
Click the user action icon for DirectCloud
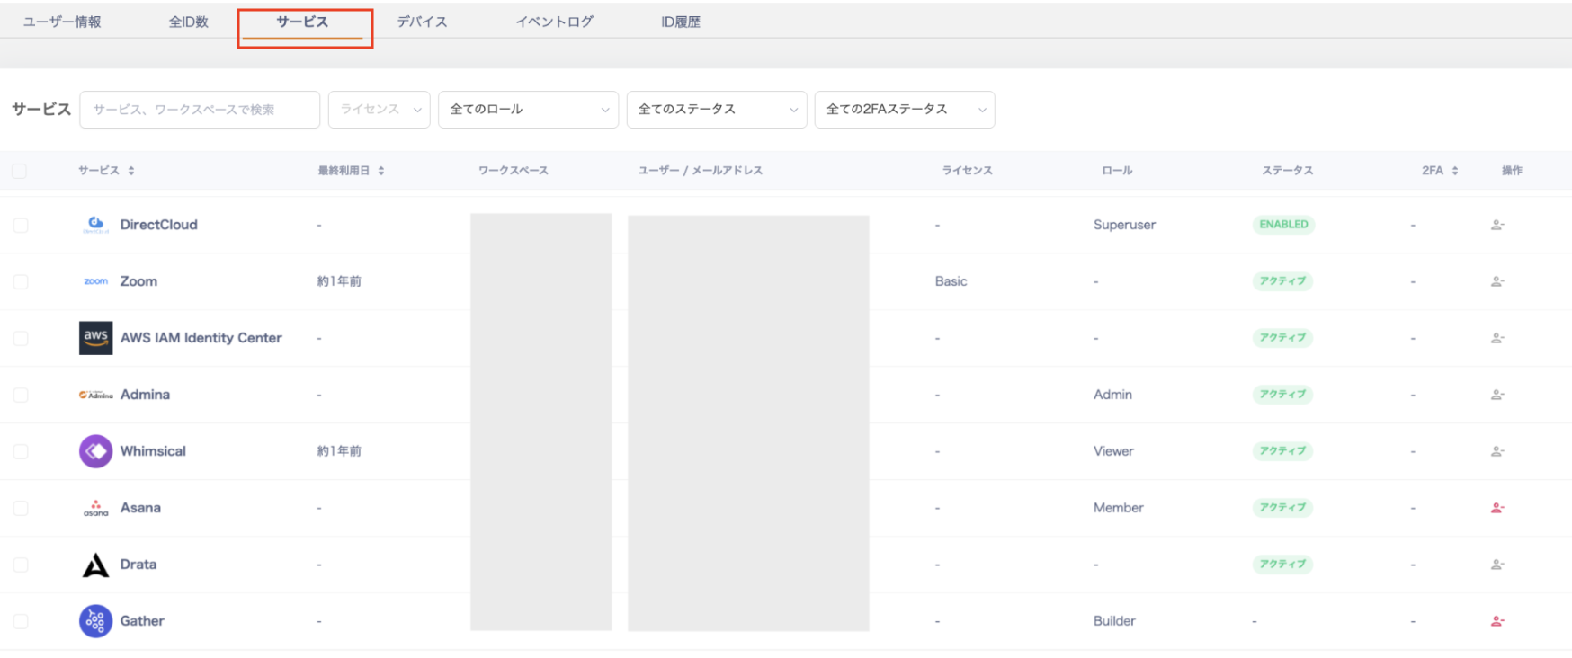(1496, 225)
